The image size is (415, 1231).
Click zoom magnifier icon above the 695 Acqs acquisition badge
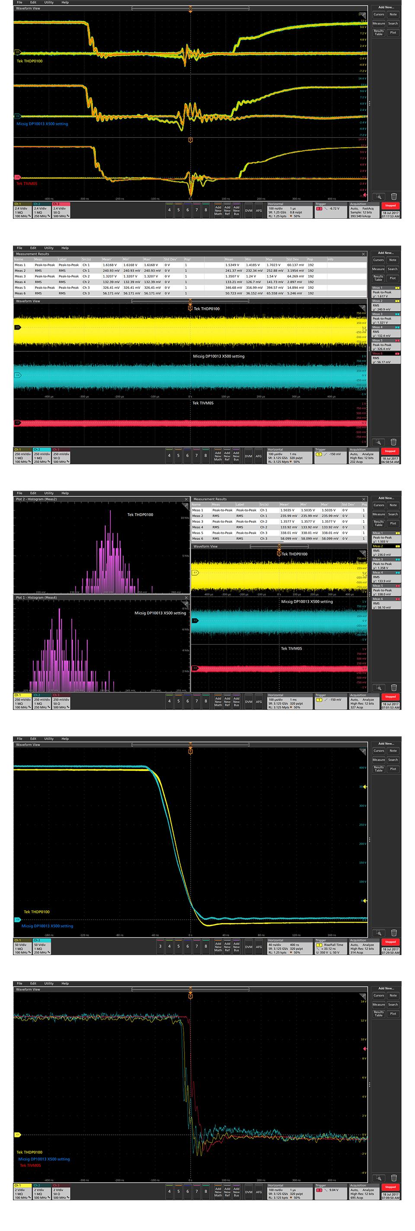(378, 1178)
